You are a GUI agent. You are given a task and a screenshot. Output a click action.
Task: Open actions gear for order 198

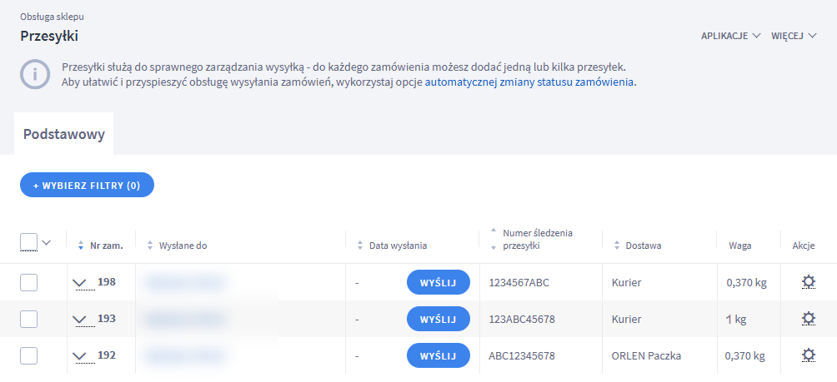807,282
